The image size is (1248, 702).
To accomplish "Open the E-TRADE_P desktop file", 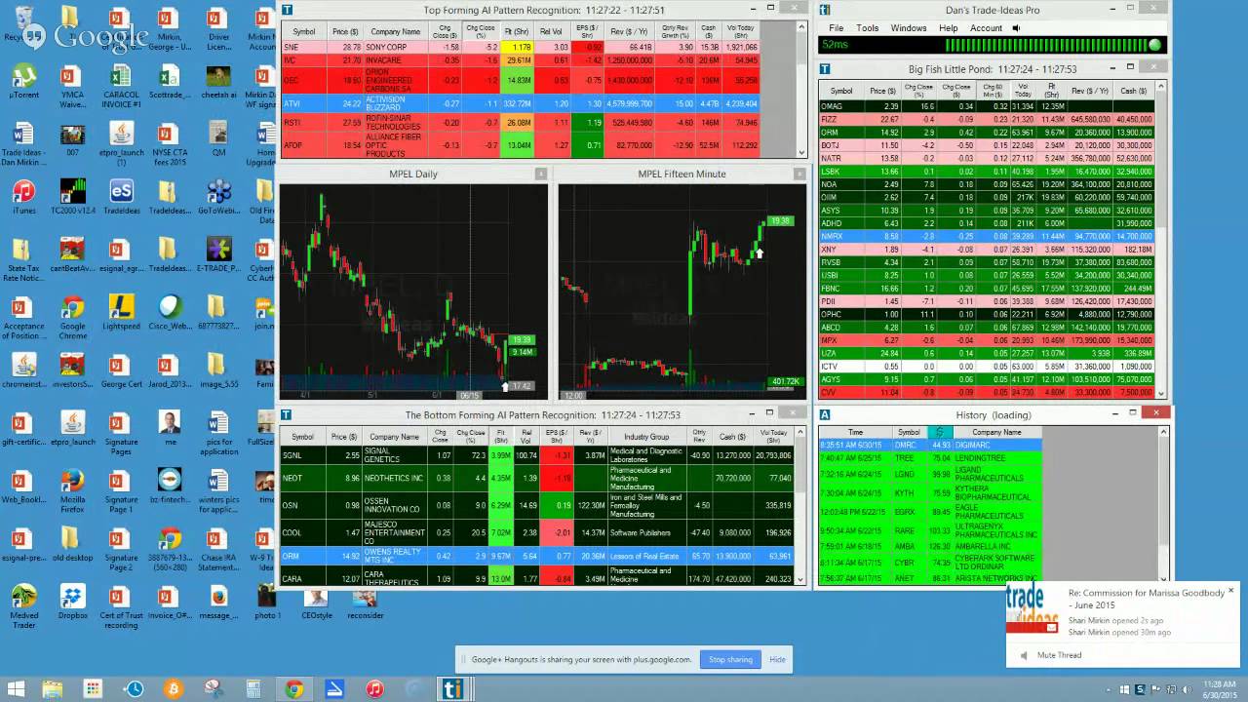I will pyautogui.click(x=218, y=255).
